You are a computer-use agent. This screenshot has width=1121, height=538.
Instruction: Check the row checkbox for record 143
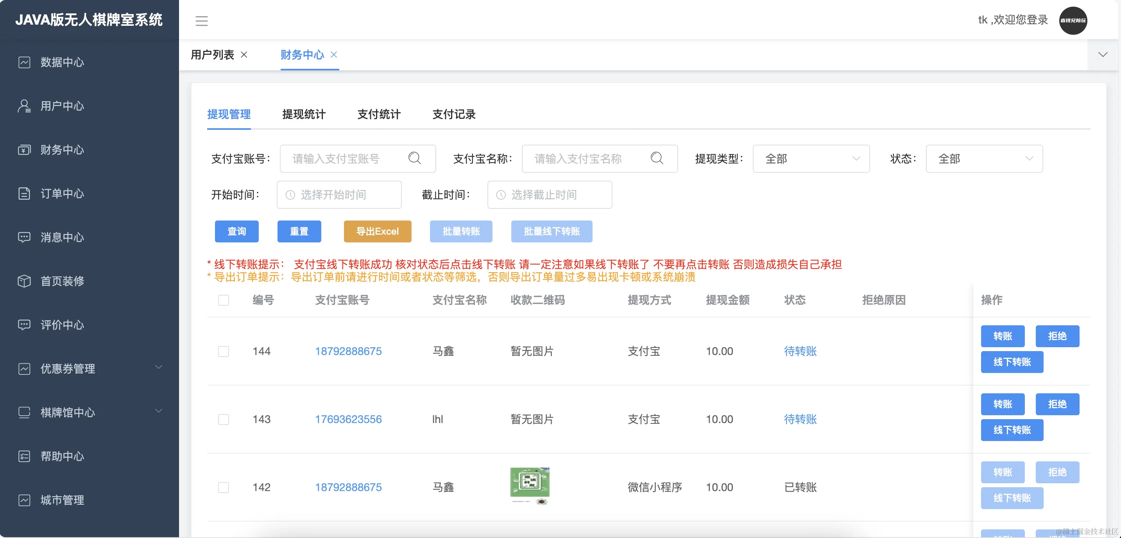coord(224,420)
